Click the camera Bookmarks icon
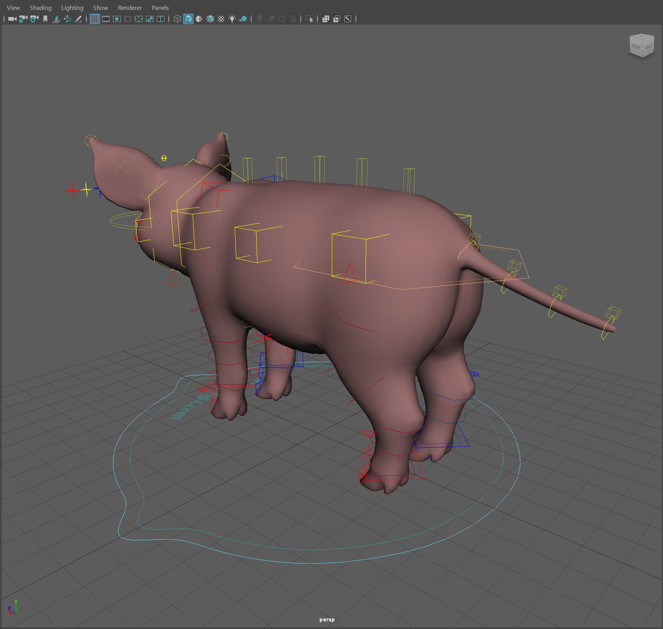663x629 pixels. click(x=45, y=19)
